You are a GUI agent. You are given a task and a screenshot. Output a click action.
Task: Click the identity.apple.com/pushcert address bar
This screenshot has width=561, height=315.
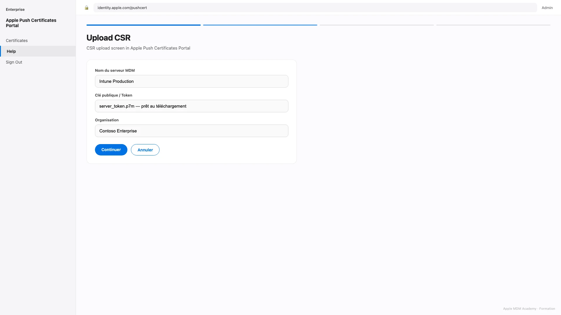pyautogui.click(x=315, y=8)
